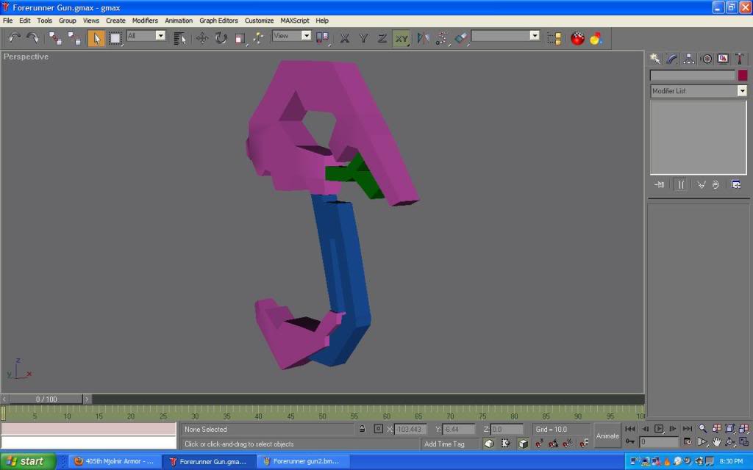Viewport: 753px width, 470px height.
Task: Activate the Select and Scale tool
Action: click(x=240, y=38)
